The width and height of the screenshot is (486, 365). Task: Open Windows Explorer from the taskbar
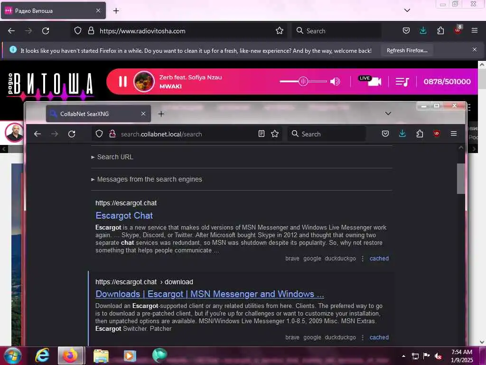click(101, 355)
